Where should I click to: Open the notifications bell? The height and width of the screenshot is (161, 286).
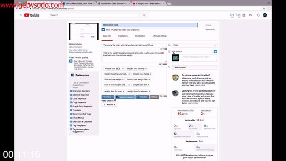258,15
